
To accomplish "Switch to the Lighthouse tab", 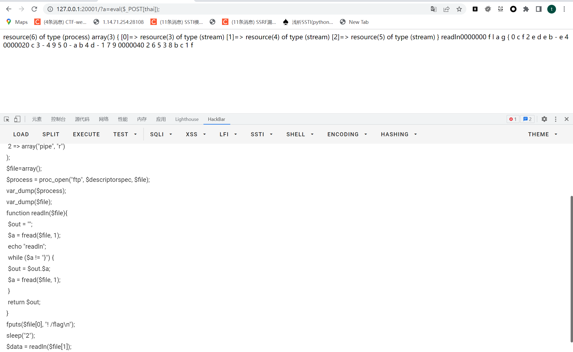I will coord(187,119).
